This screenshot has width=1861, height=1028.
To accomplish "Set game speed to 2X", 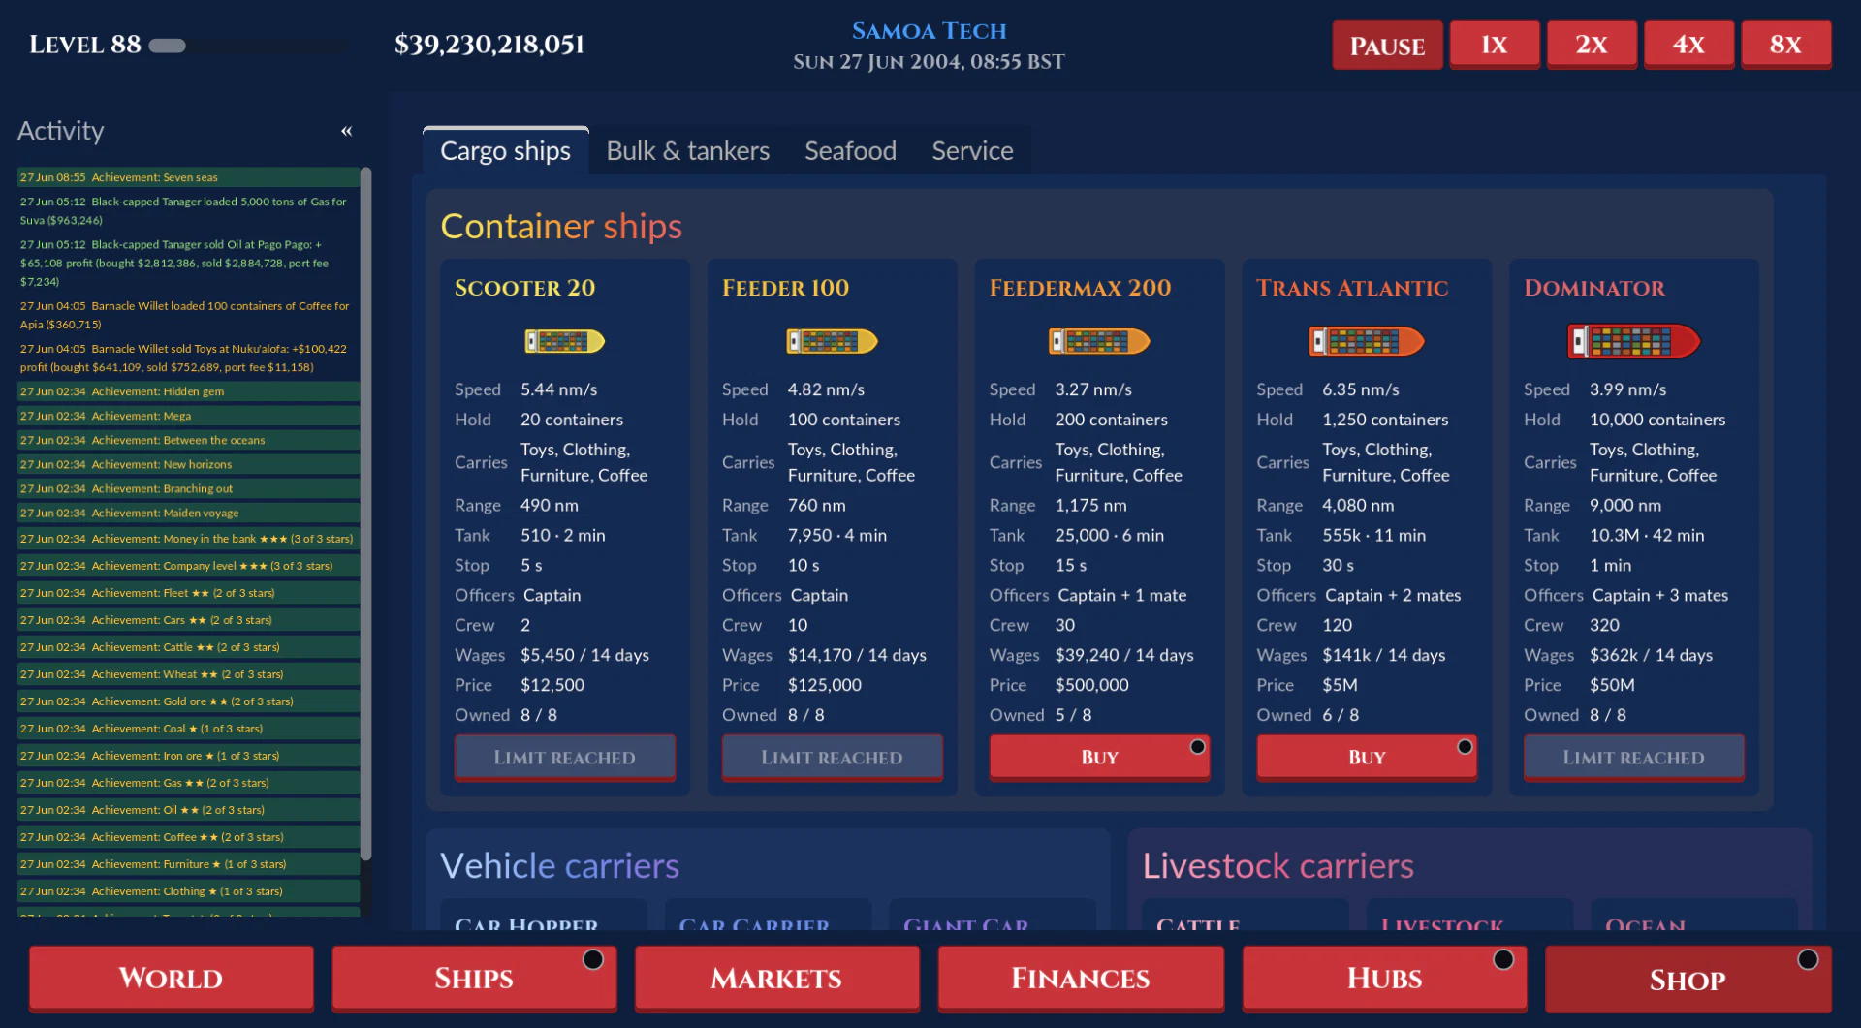I will (x=1592, y=45).
